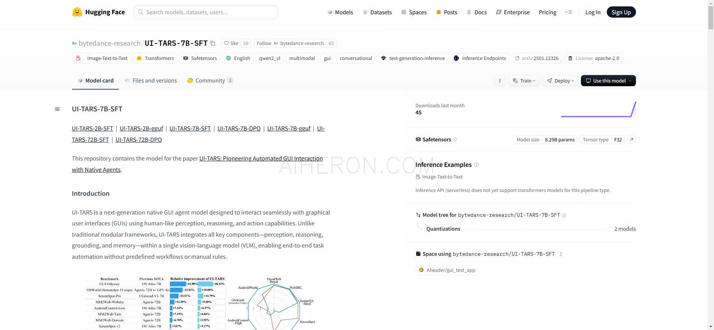Viewport: 714px width, 330px height.
Task: Open the Use this model dropdown
Action: 608,81
